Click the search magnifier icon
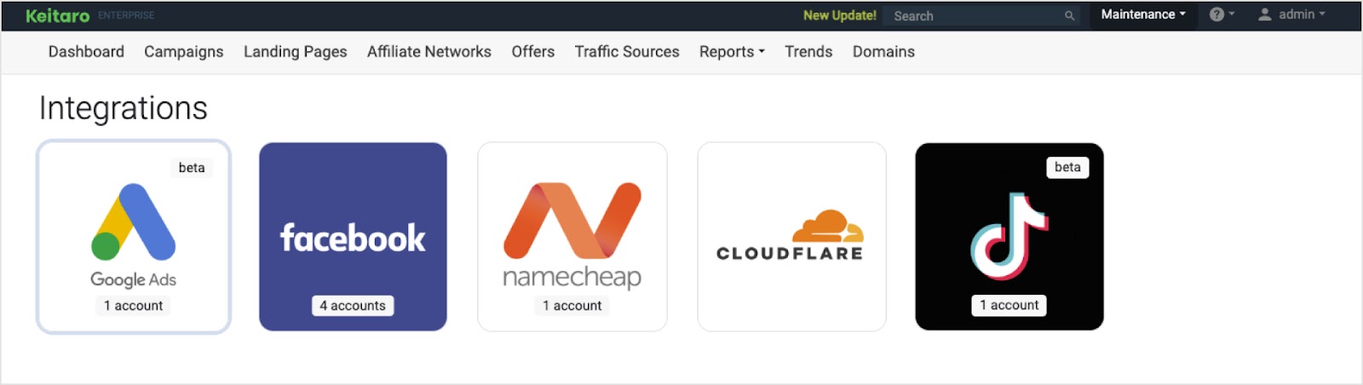 pyautogui.click(x=1069, y=16)
